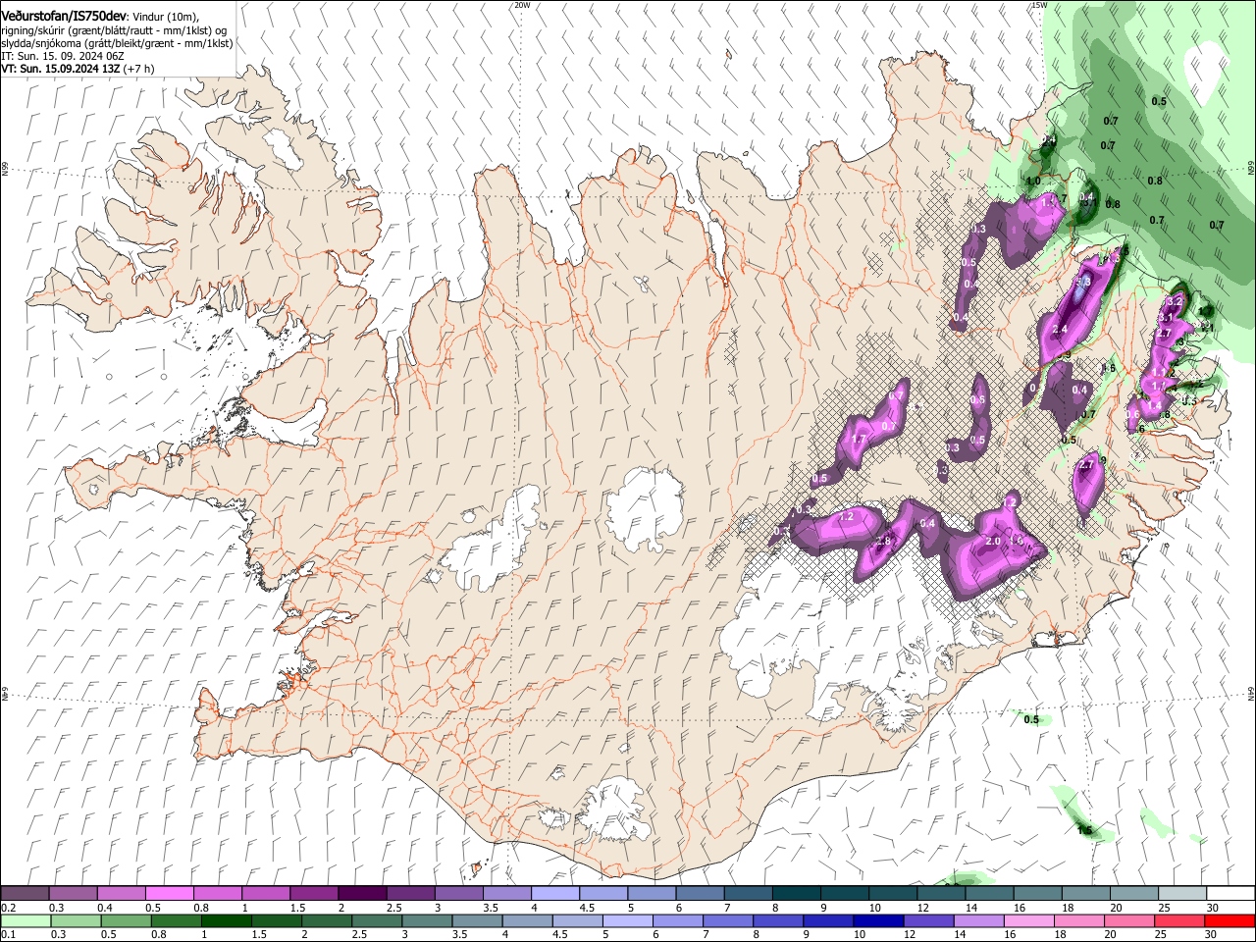The height and width of the screenshot is (942, 1256).
Task: Pick the lower legend swatch between 2.5 and 3
Action: [x=377, y=921]
